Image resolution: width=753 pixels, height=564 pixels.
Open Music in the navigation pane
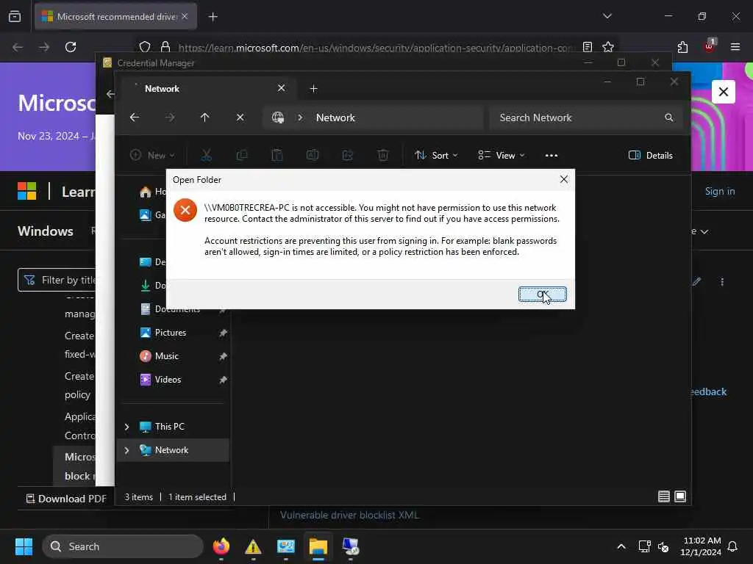pyautogui.click(x=167, y=356)
